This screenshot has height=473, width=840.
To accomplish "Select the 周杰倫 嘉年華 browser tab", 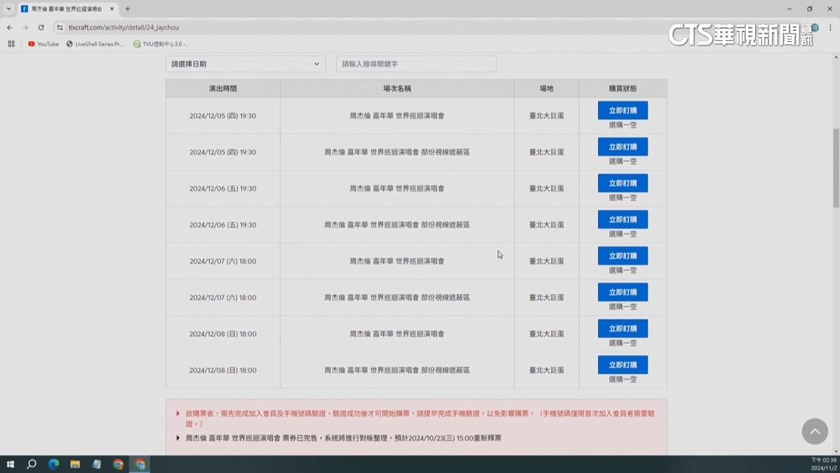I will [66, 9].
